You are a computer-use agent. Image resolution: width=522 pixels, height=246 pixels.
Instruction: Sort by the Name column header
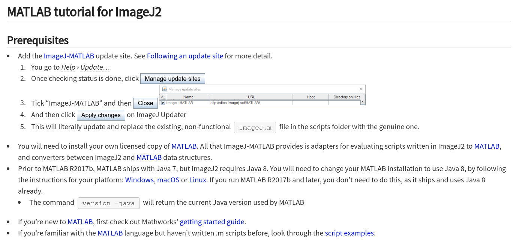(x=188, y=97)
